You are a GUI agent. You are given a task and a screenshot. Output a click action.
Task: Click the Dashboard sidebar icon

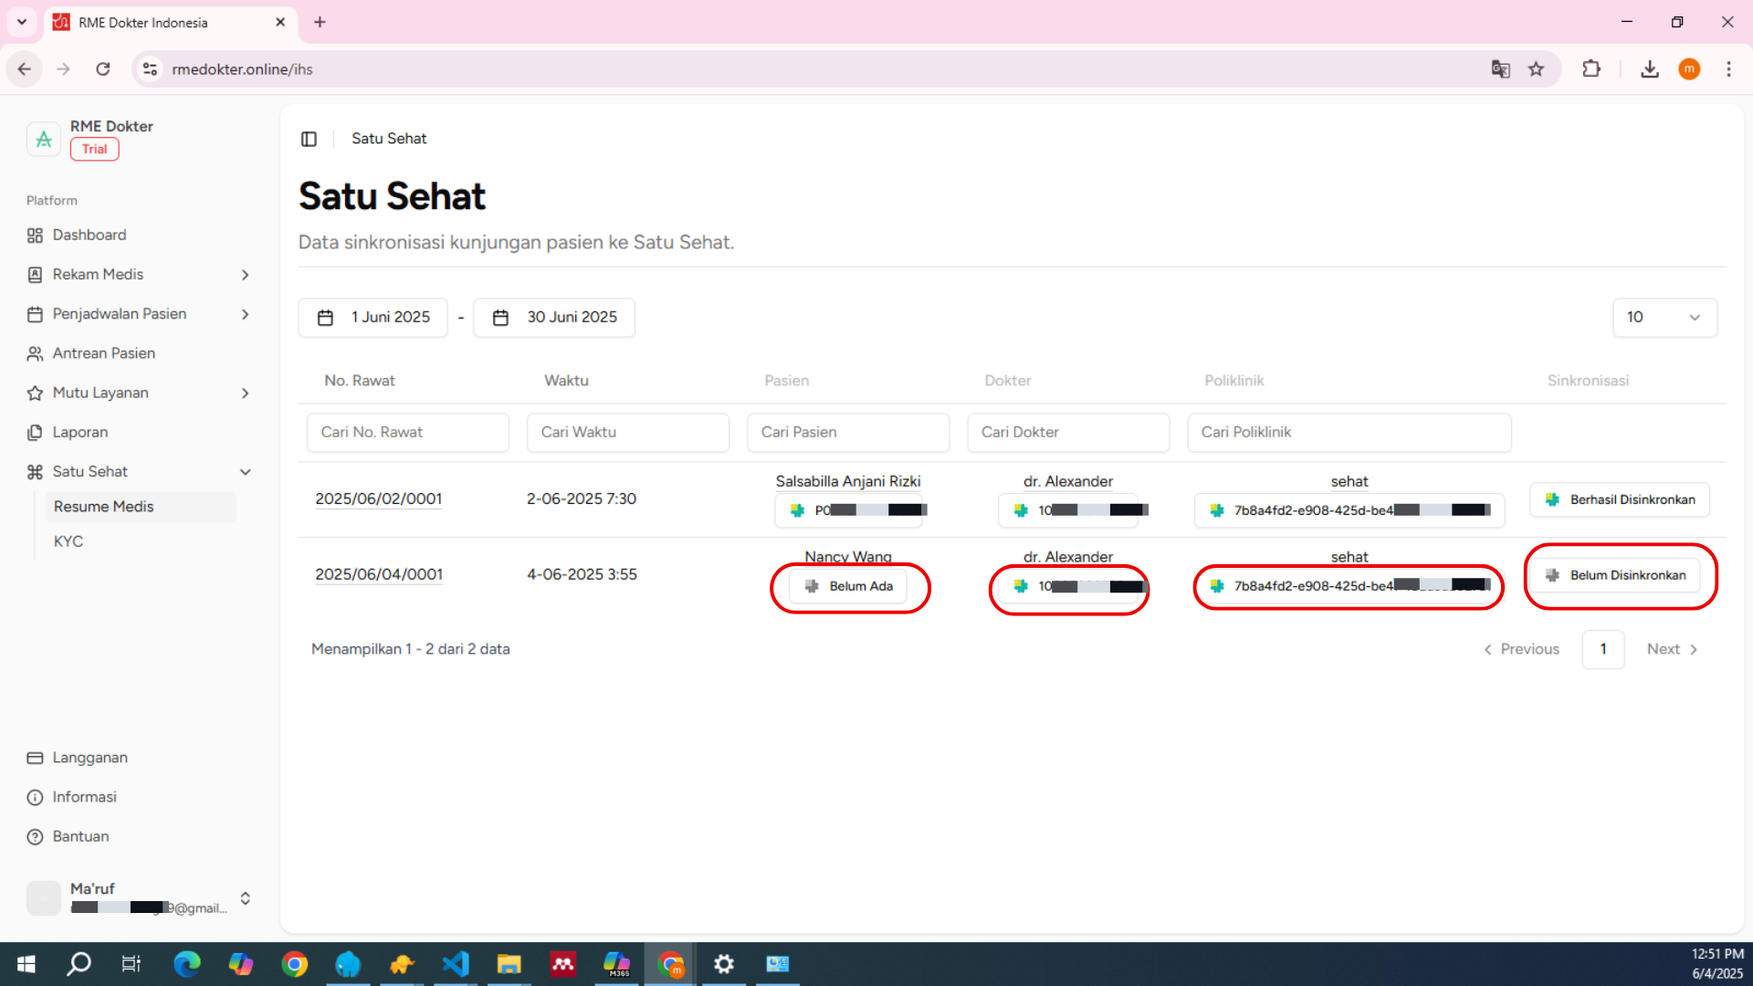[35, 236]
